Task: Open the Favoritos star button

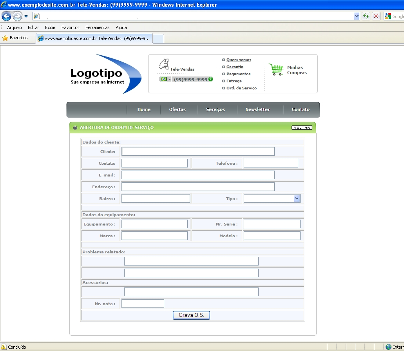Action: click(x=15, y=38)
